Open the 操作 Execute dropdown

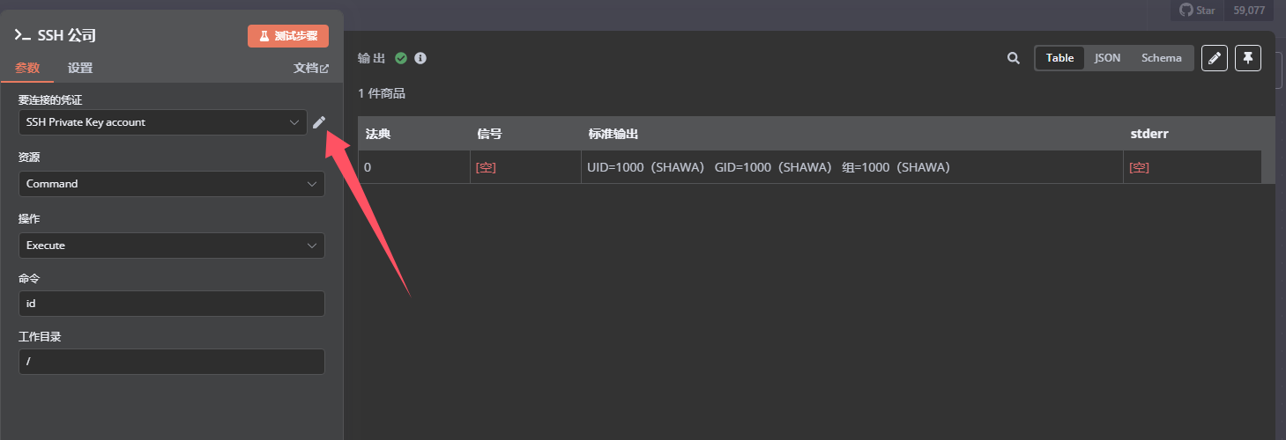[171, 246]
